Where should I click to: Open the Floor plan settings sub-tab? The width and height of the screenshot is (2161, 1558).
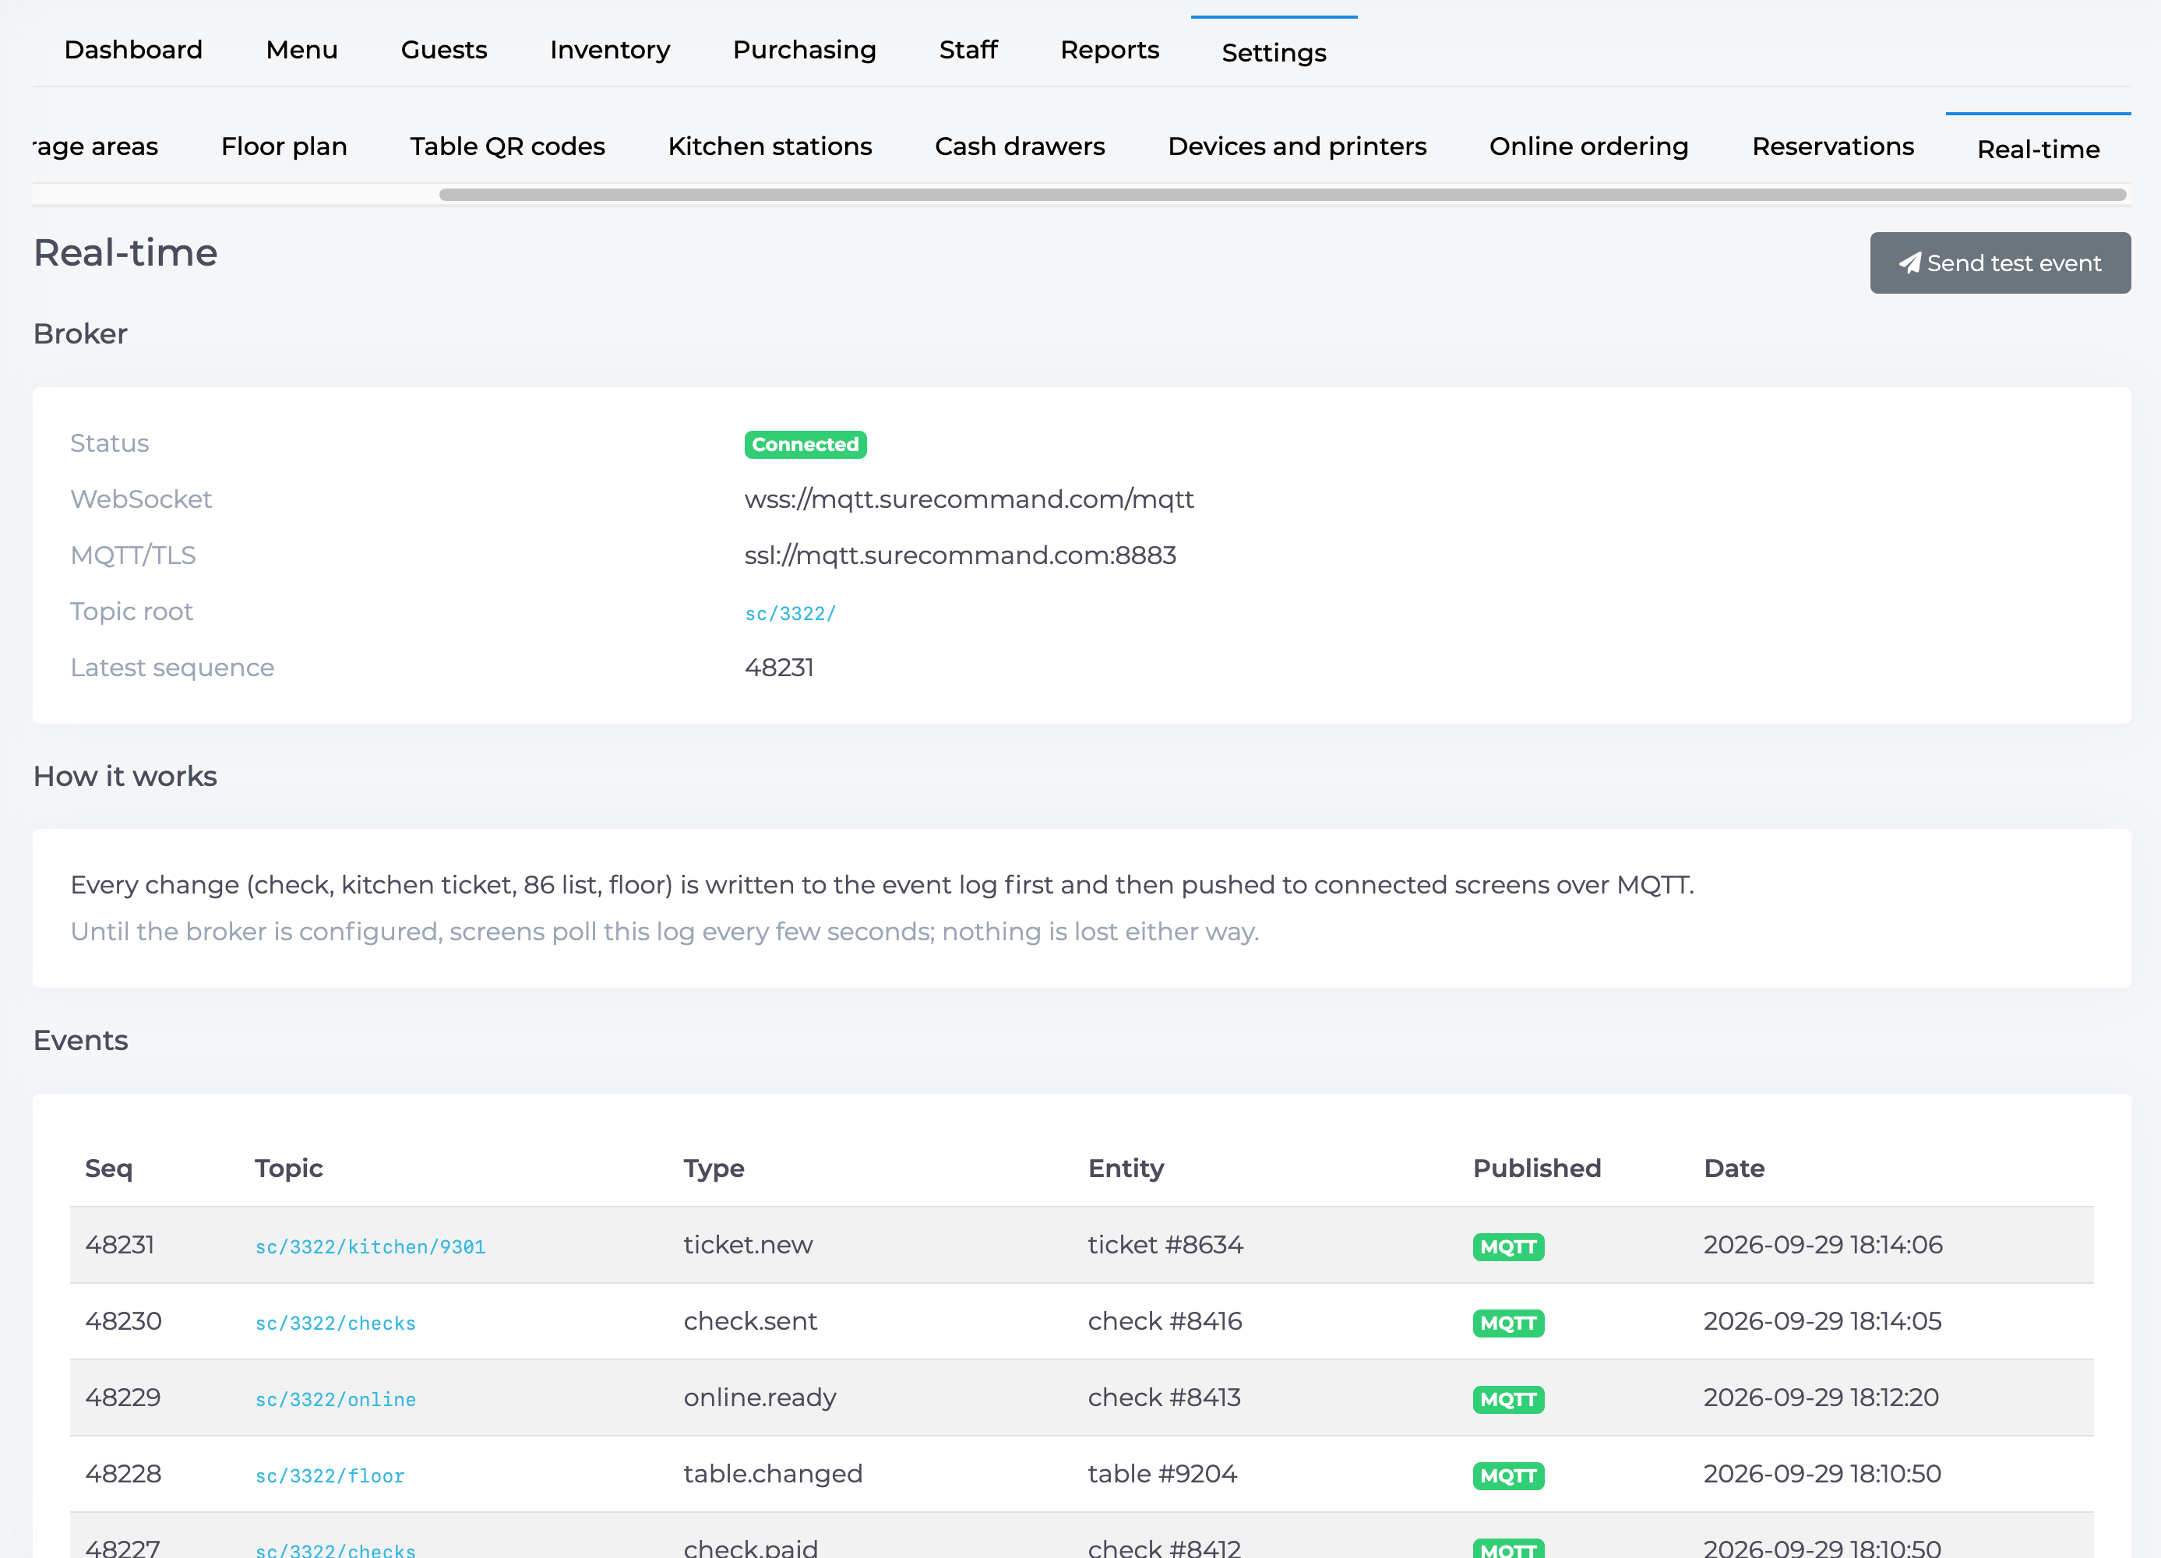pos(284,146)
